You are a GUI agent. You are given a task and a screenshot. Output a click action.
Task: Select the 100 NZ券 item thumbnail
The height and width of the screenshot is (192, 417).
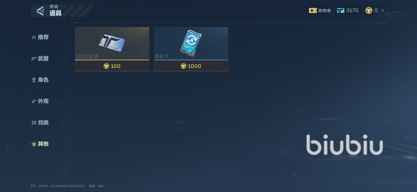(x=112, y=44)
